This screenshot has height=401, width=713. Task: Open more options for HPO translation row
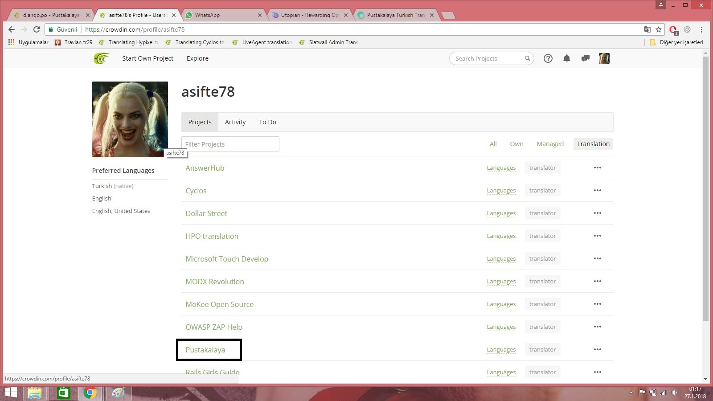click(598, 236)
